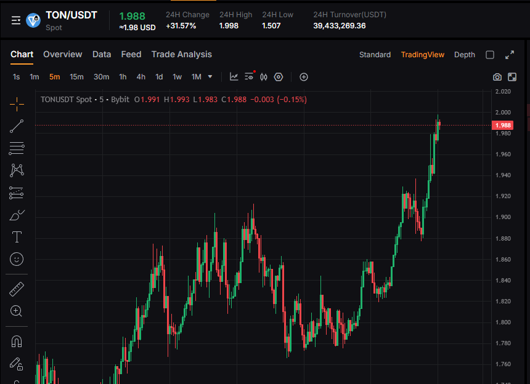Click the 2.000 price scale label
This screenshot has width=530, height=384.
(503, 113)
